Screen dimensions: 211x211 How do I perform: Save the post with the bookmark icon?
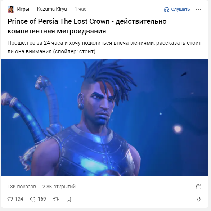tap(69, 199)
